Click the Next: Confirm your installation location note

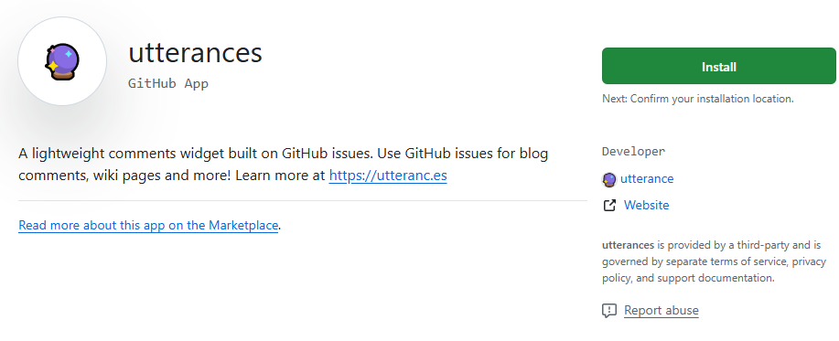698,99
